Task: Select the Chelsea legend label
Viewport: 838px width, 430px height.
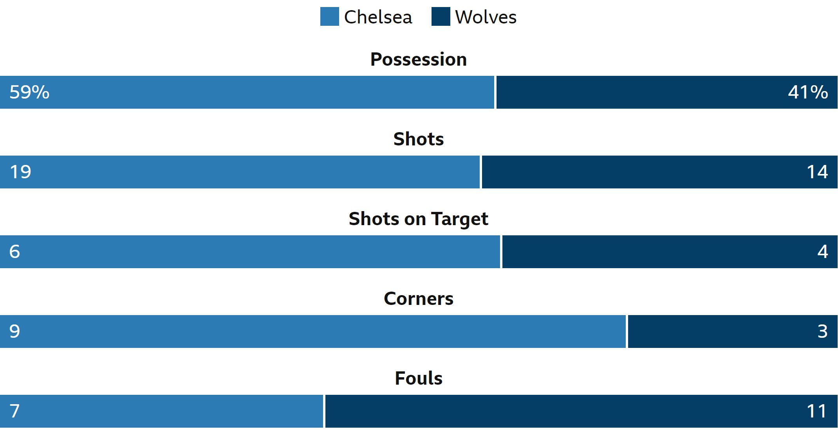Action: click(x=378, y=17)
